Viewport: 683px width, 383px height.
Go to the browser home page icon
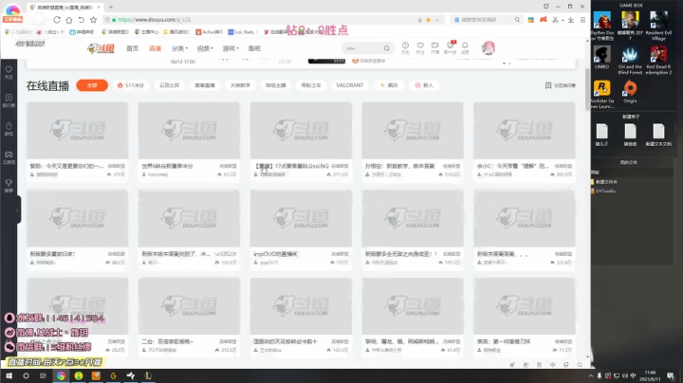[69, 20]
